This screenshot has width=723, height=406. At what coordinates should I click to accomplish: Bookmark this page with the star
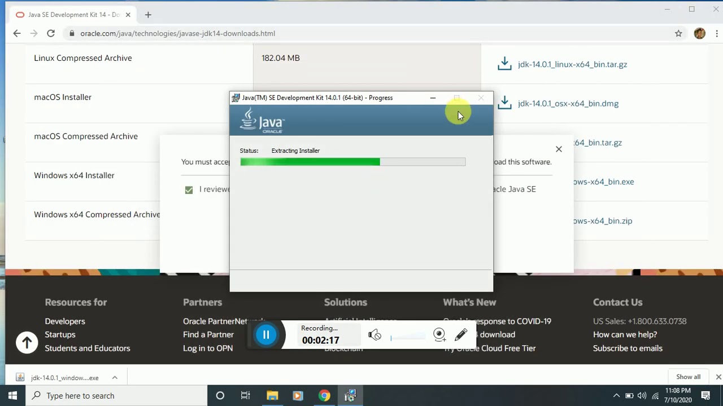[x=678, y=33]
